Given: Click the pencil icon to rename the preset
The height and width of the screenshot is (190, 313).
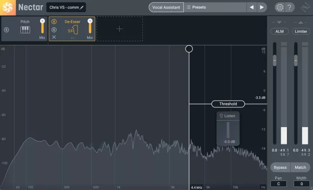Looking at the screenshot, I should pos(81,7).
